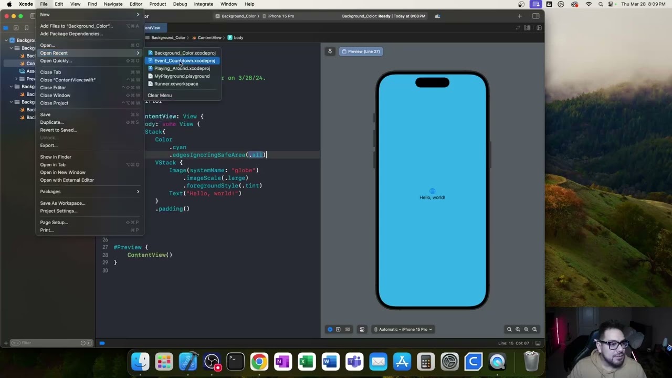The image size is (672, 378).
Task: Click the add editor split button
Action: (x=539, y=28)
